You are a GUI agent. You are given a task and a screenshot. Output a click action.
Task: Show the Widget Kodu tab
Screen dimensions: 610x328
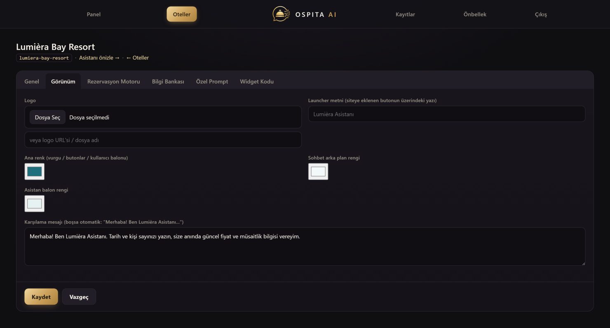coord(257,82)
